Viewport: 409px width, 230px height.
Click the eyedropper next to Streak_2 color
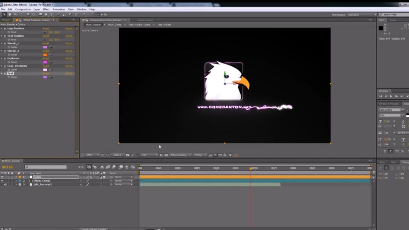point(51,55)
